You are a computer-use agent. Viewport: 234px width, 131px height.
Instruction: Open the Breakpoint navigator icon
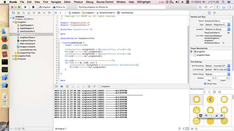tap(44, 13)
